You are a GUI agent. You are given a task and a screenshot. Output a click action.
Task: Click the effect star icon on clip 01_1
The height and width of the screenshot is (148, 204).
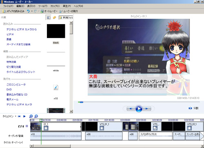(x=46, y=128)
